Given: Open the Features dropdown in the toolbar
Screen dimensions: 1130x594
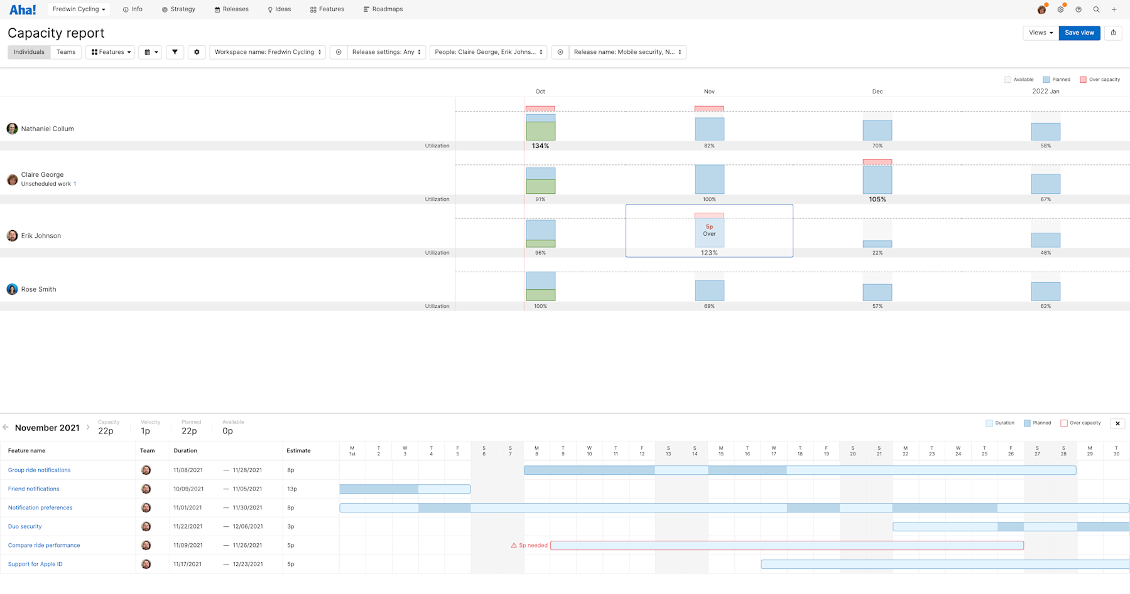Looking at the screenshot, I should 110,52.
